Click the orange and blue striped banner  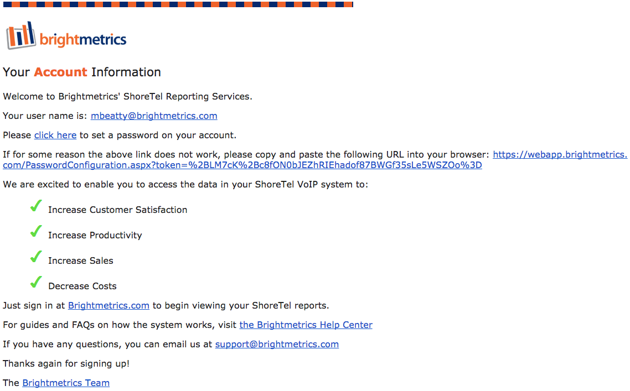[177, 4]
